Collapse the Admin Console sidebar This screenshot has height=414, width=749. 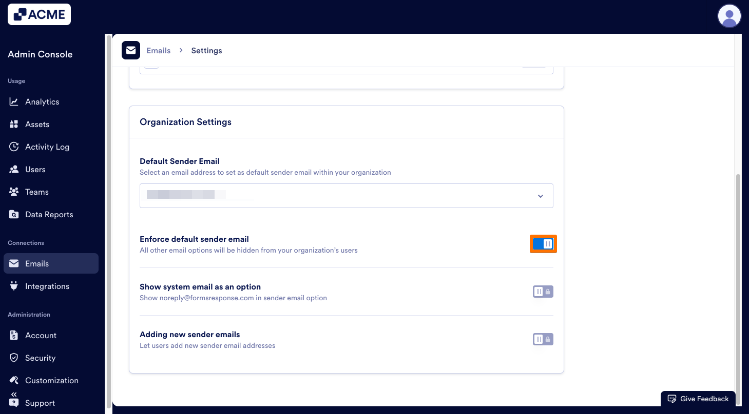click(13, 394)
